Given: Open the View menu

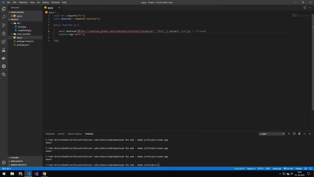Looking at the screenshot, I should pyautogui.click(x=32, y=2).
